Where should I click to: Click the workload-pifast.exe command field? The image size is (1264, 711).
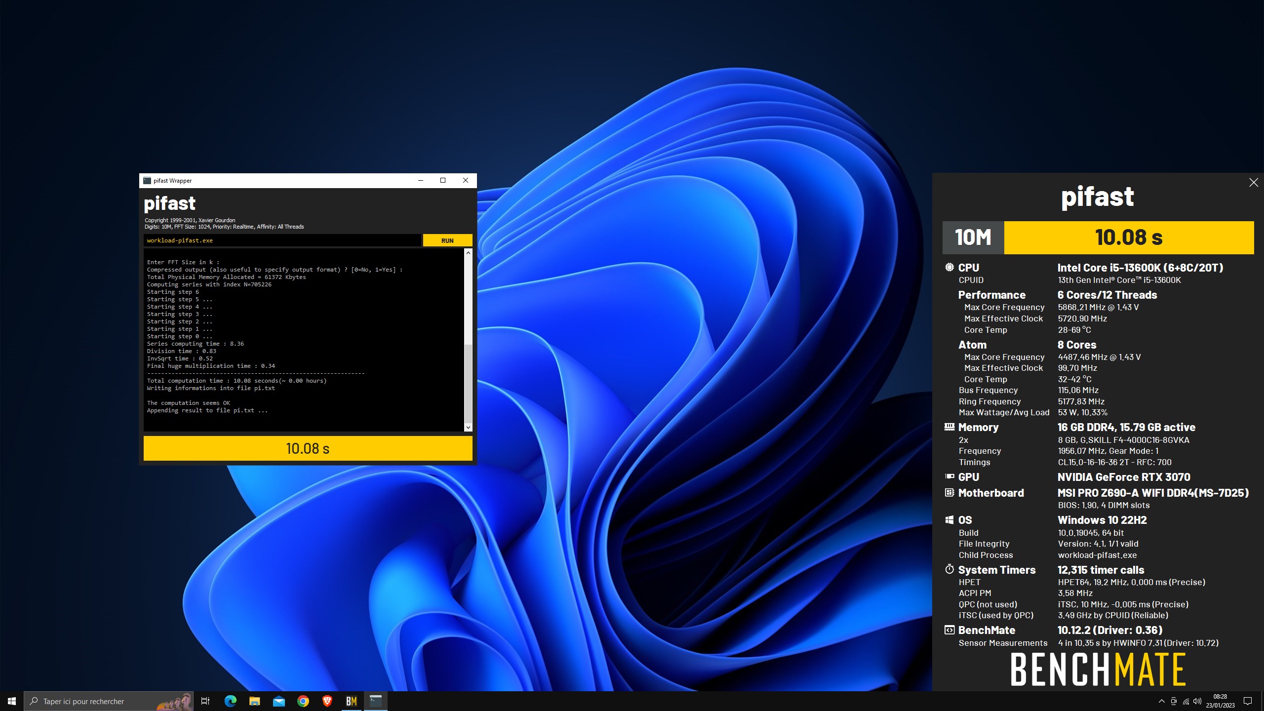click(282, 240)
